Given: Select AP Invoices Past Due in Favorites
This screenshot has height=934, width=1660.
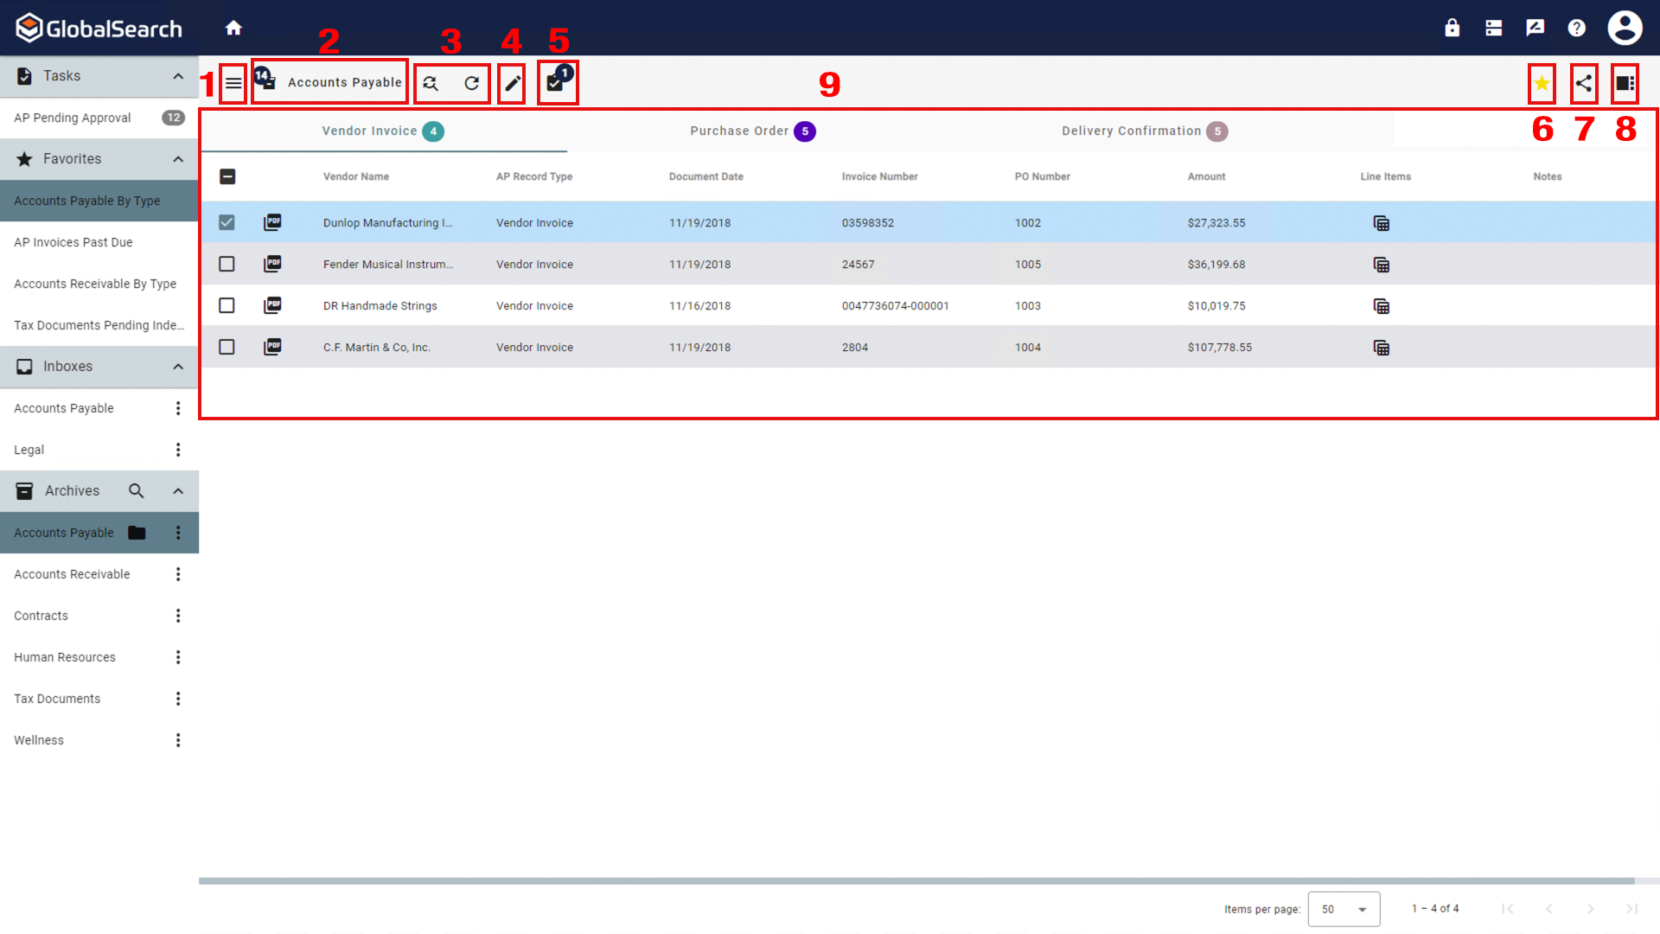Looking at the screenshot, I should [x=73, y=242].
